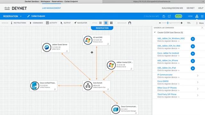The width and height of the screenshot is (205, 115).
Task: Click the DEVNET link in header
Action: pos(190,8)
